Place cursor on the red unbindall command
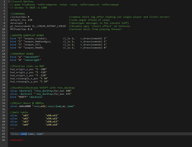The image size is (192, 147). [17, 140]
